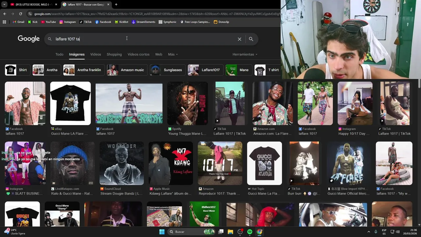
Task: Open the Hot Topic Gucci Mane shirt image
Action: [x=264, y=163]
